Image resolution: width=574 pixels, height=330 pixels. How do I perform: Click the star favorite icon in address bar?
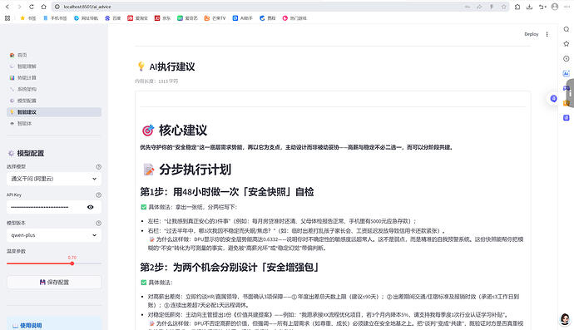(x=504, y=7)
